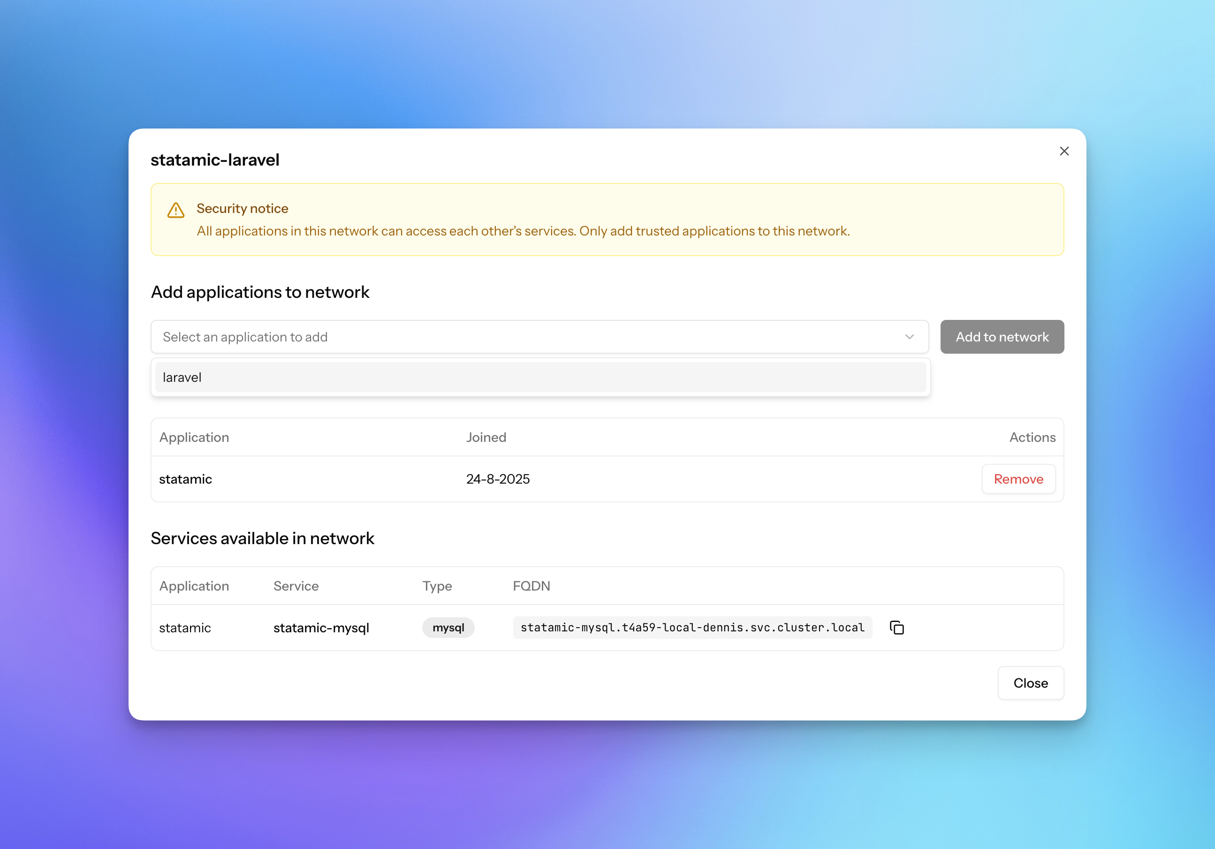Click the joined date '24-8-2025'
This screenshot has height=849, width=1215.
click(497, 479)
